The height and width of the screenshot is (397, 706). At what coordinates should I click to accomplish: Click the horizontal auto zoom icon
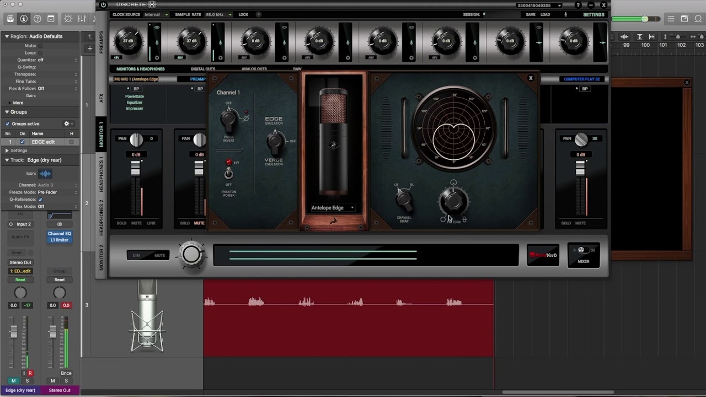pyautogui.click(x=652, y=36)
